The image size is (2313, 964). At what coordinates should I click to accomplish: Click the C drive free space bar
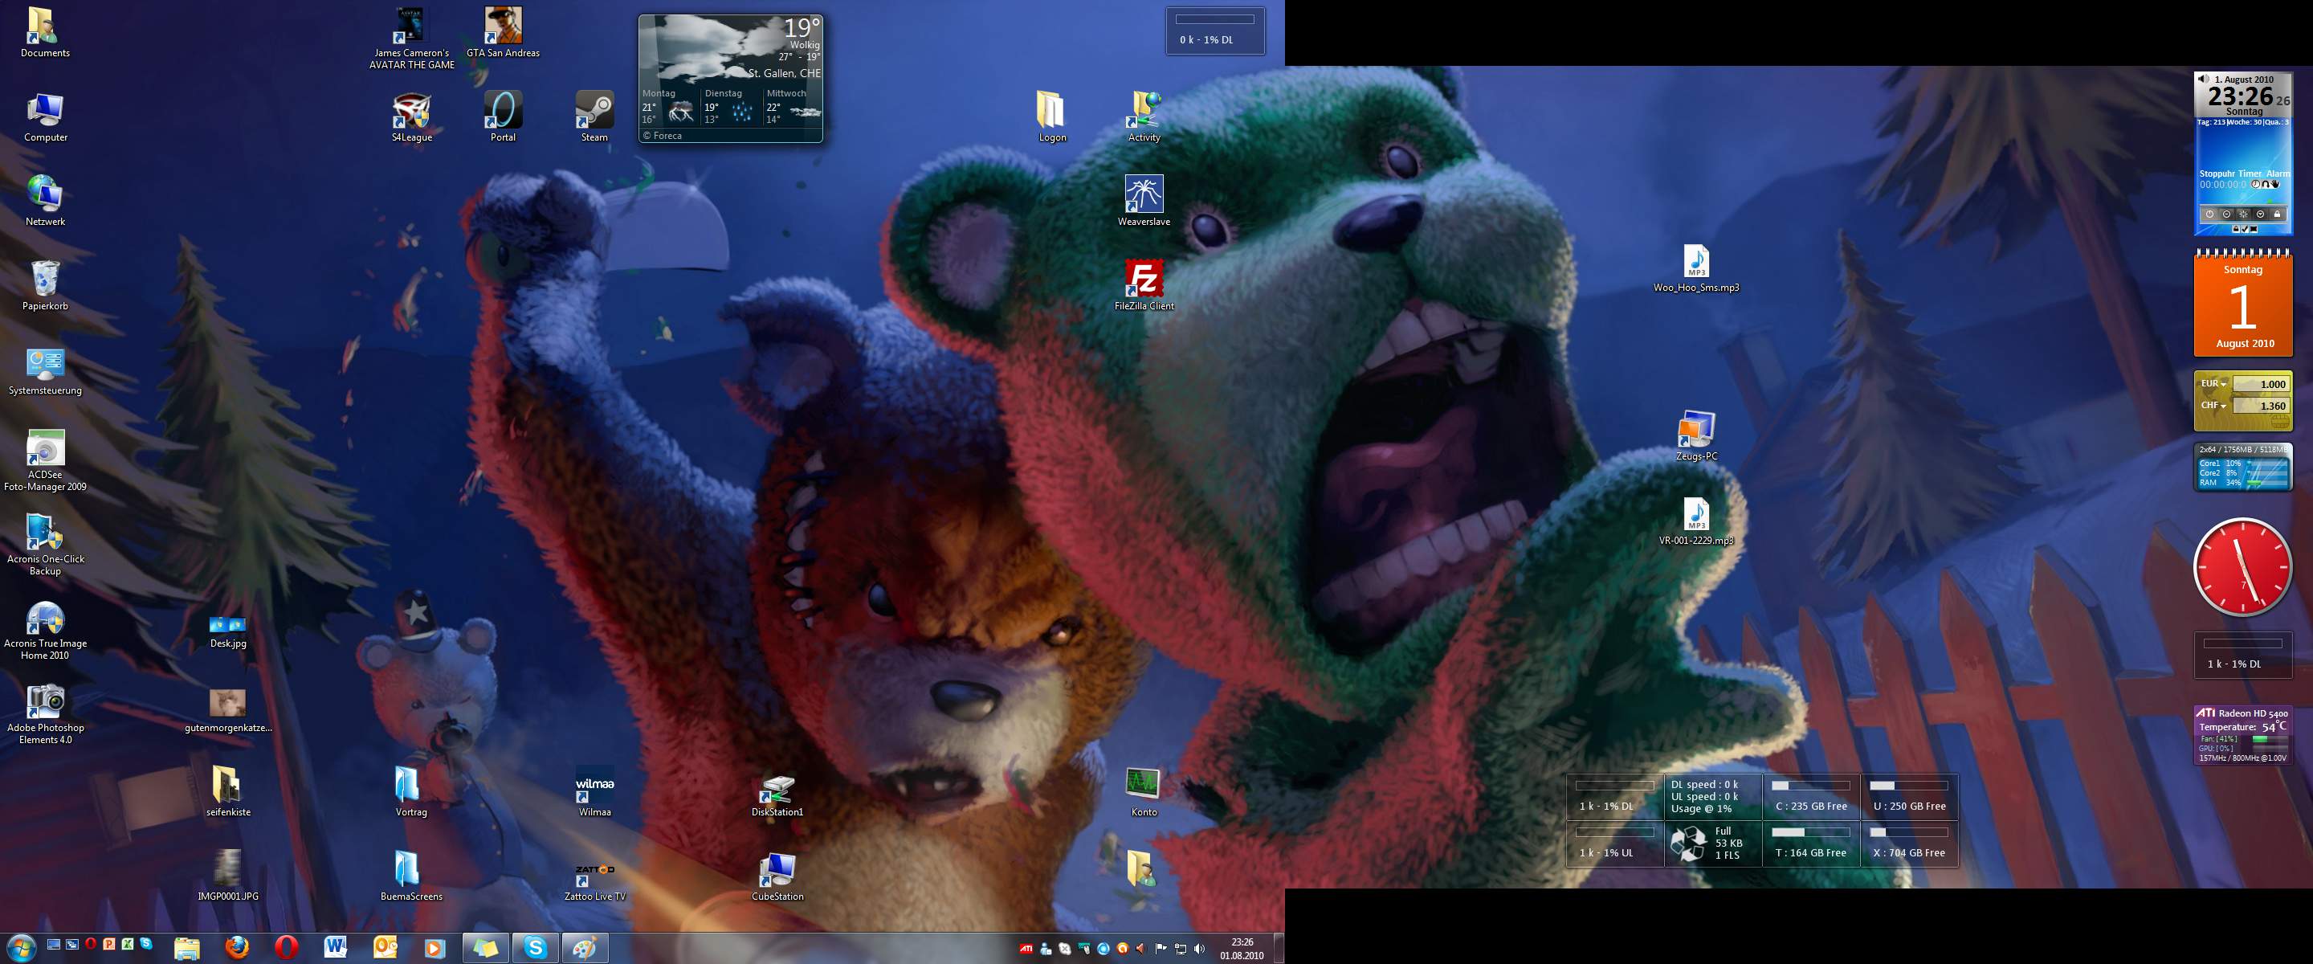click(1810, 785)
